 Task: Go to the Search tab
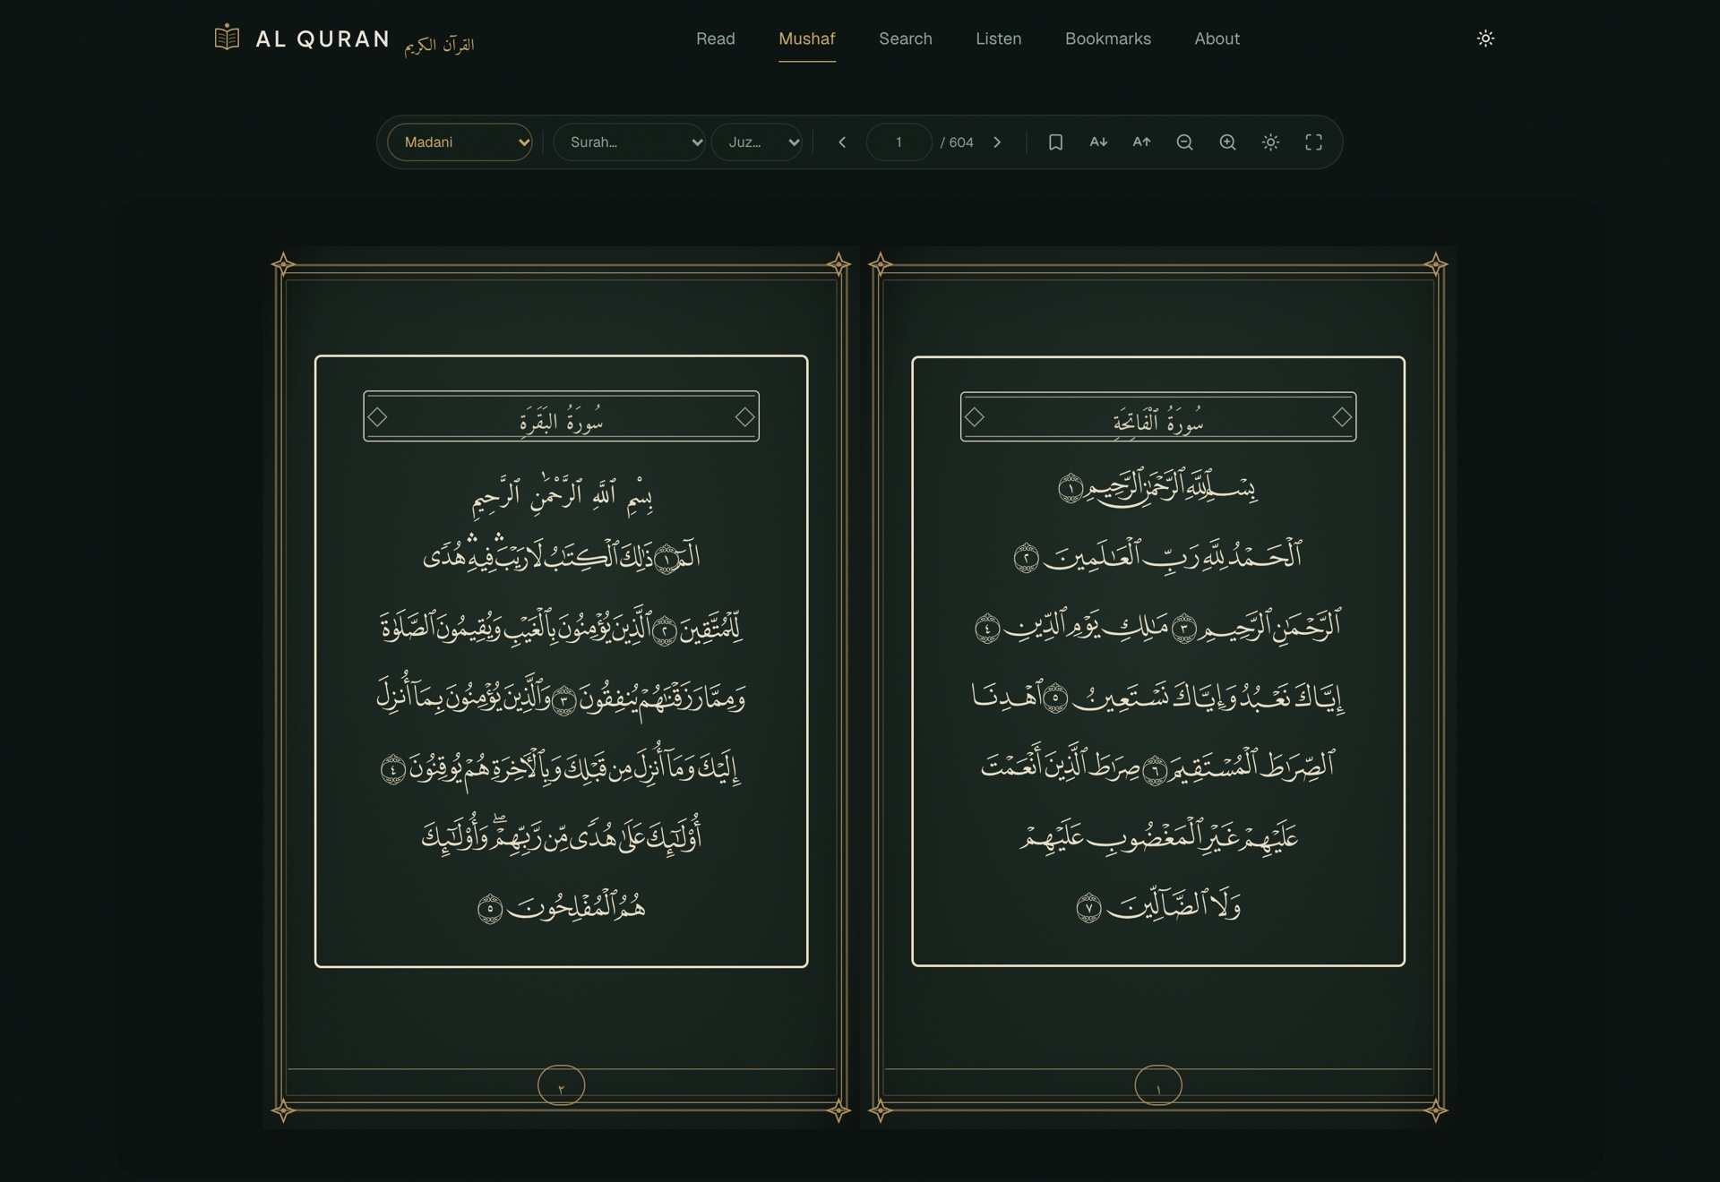[905, 39]
